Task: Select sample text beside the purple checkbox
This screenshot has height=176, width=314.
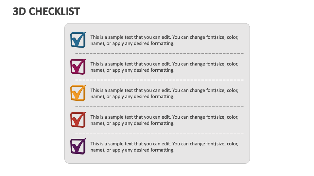Action: 165,147
